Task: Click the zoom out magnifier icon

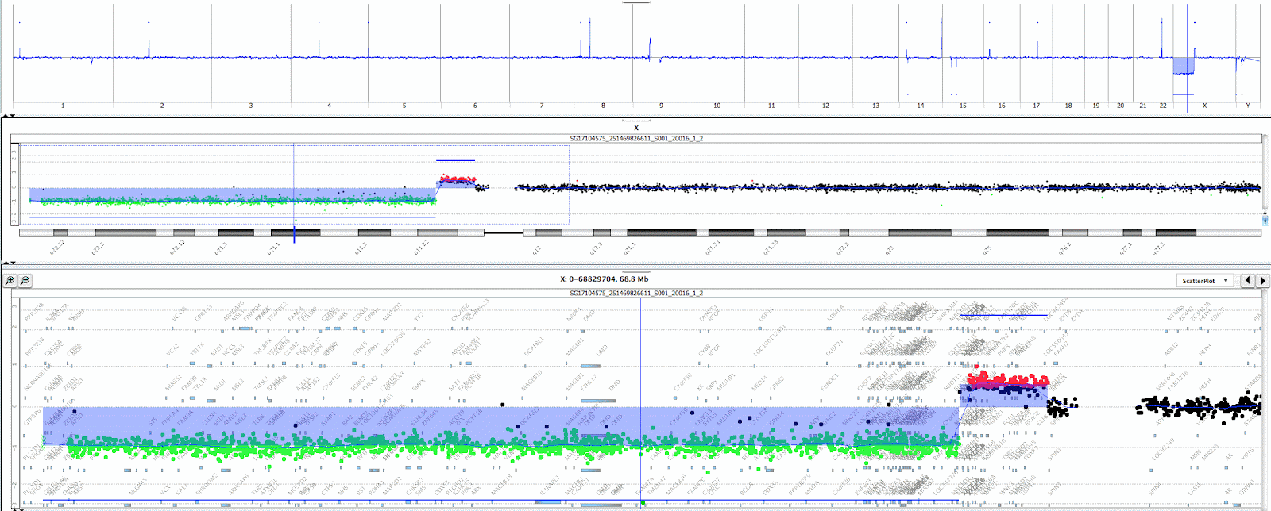Action: [x=25, y=280]
